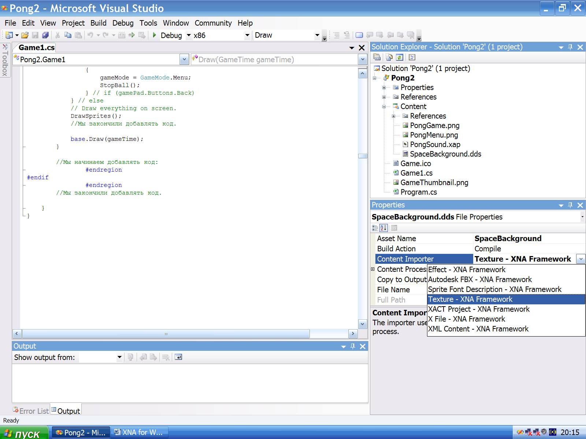
Task: Switch to the Error List tab
Action: pos(31,411)
